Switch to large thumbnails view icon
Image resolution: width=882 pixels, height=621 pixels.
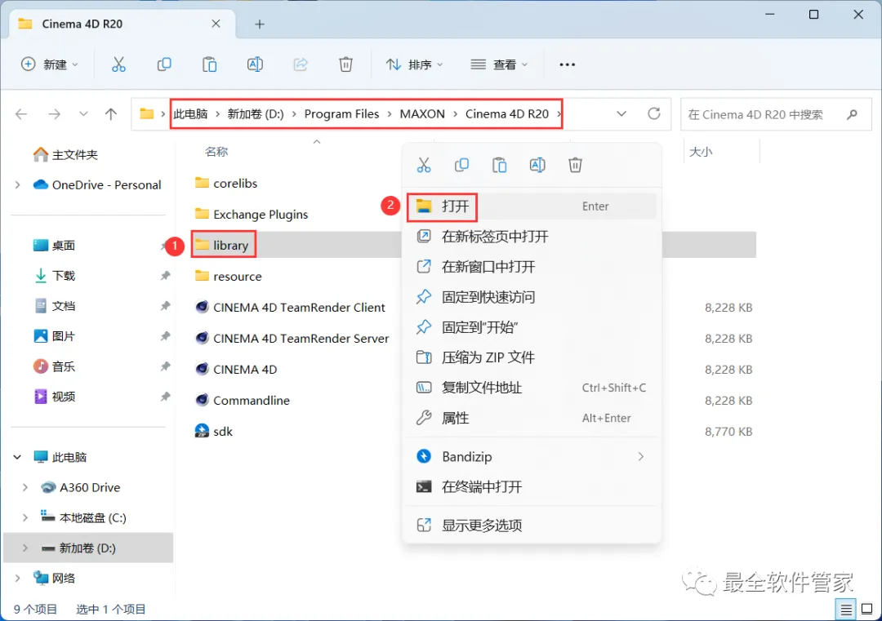coord(866,610)
